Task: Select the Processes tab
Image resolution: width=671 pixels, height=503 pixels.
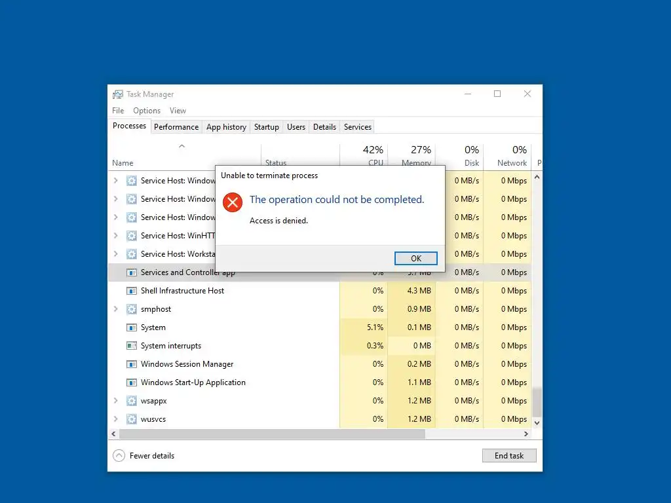Action: click(x=129, y=126)
